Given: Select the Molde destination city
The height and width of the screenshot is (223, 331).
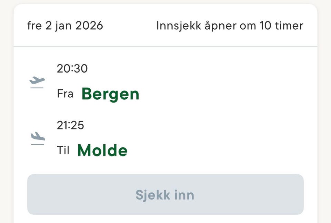Looking at the screenshot, I should [102, 151].
